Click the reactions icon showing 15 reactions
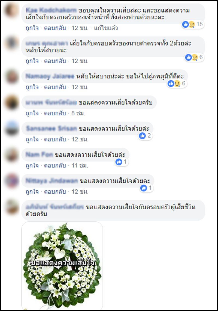 pyautogui.click(x=193, y=24)
